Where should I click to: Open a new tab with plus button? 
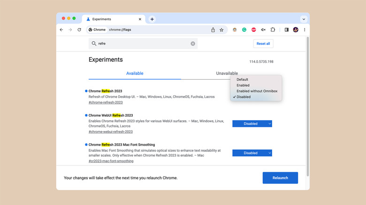tap(152, 19)
